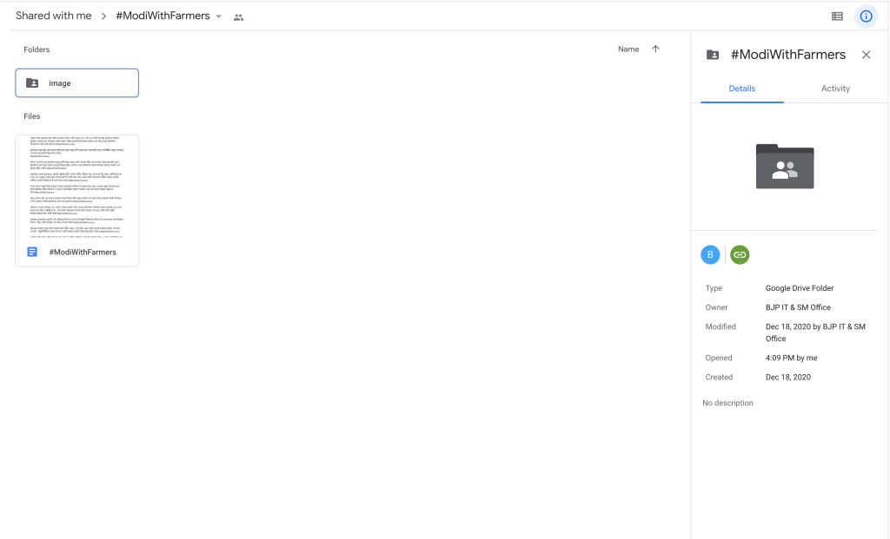Select the image folder
This screenshot has width=890, height=539.
(x=77, y=82)
